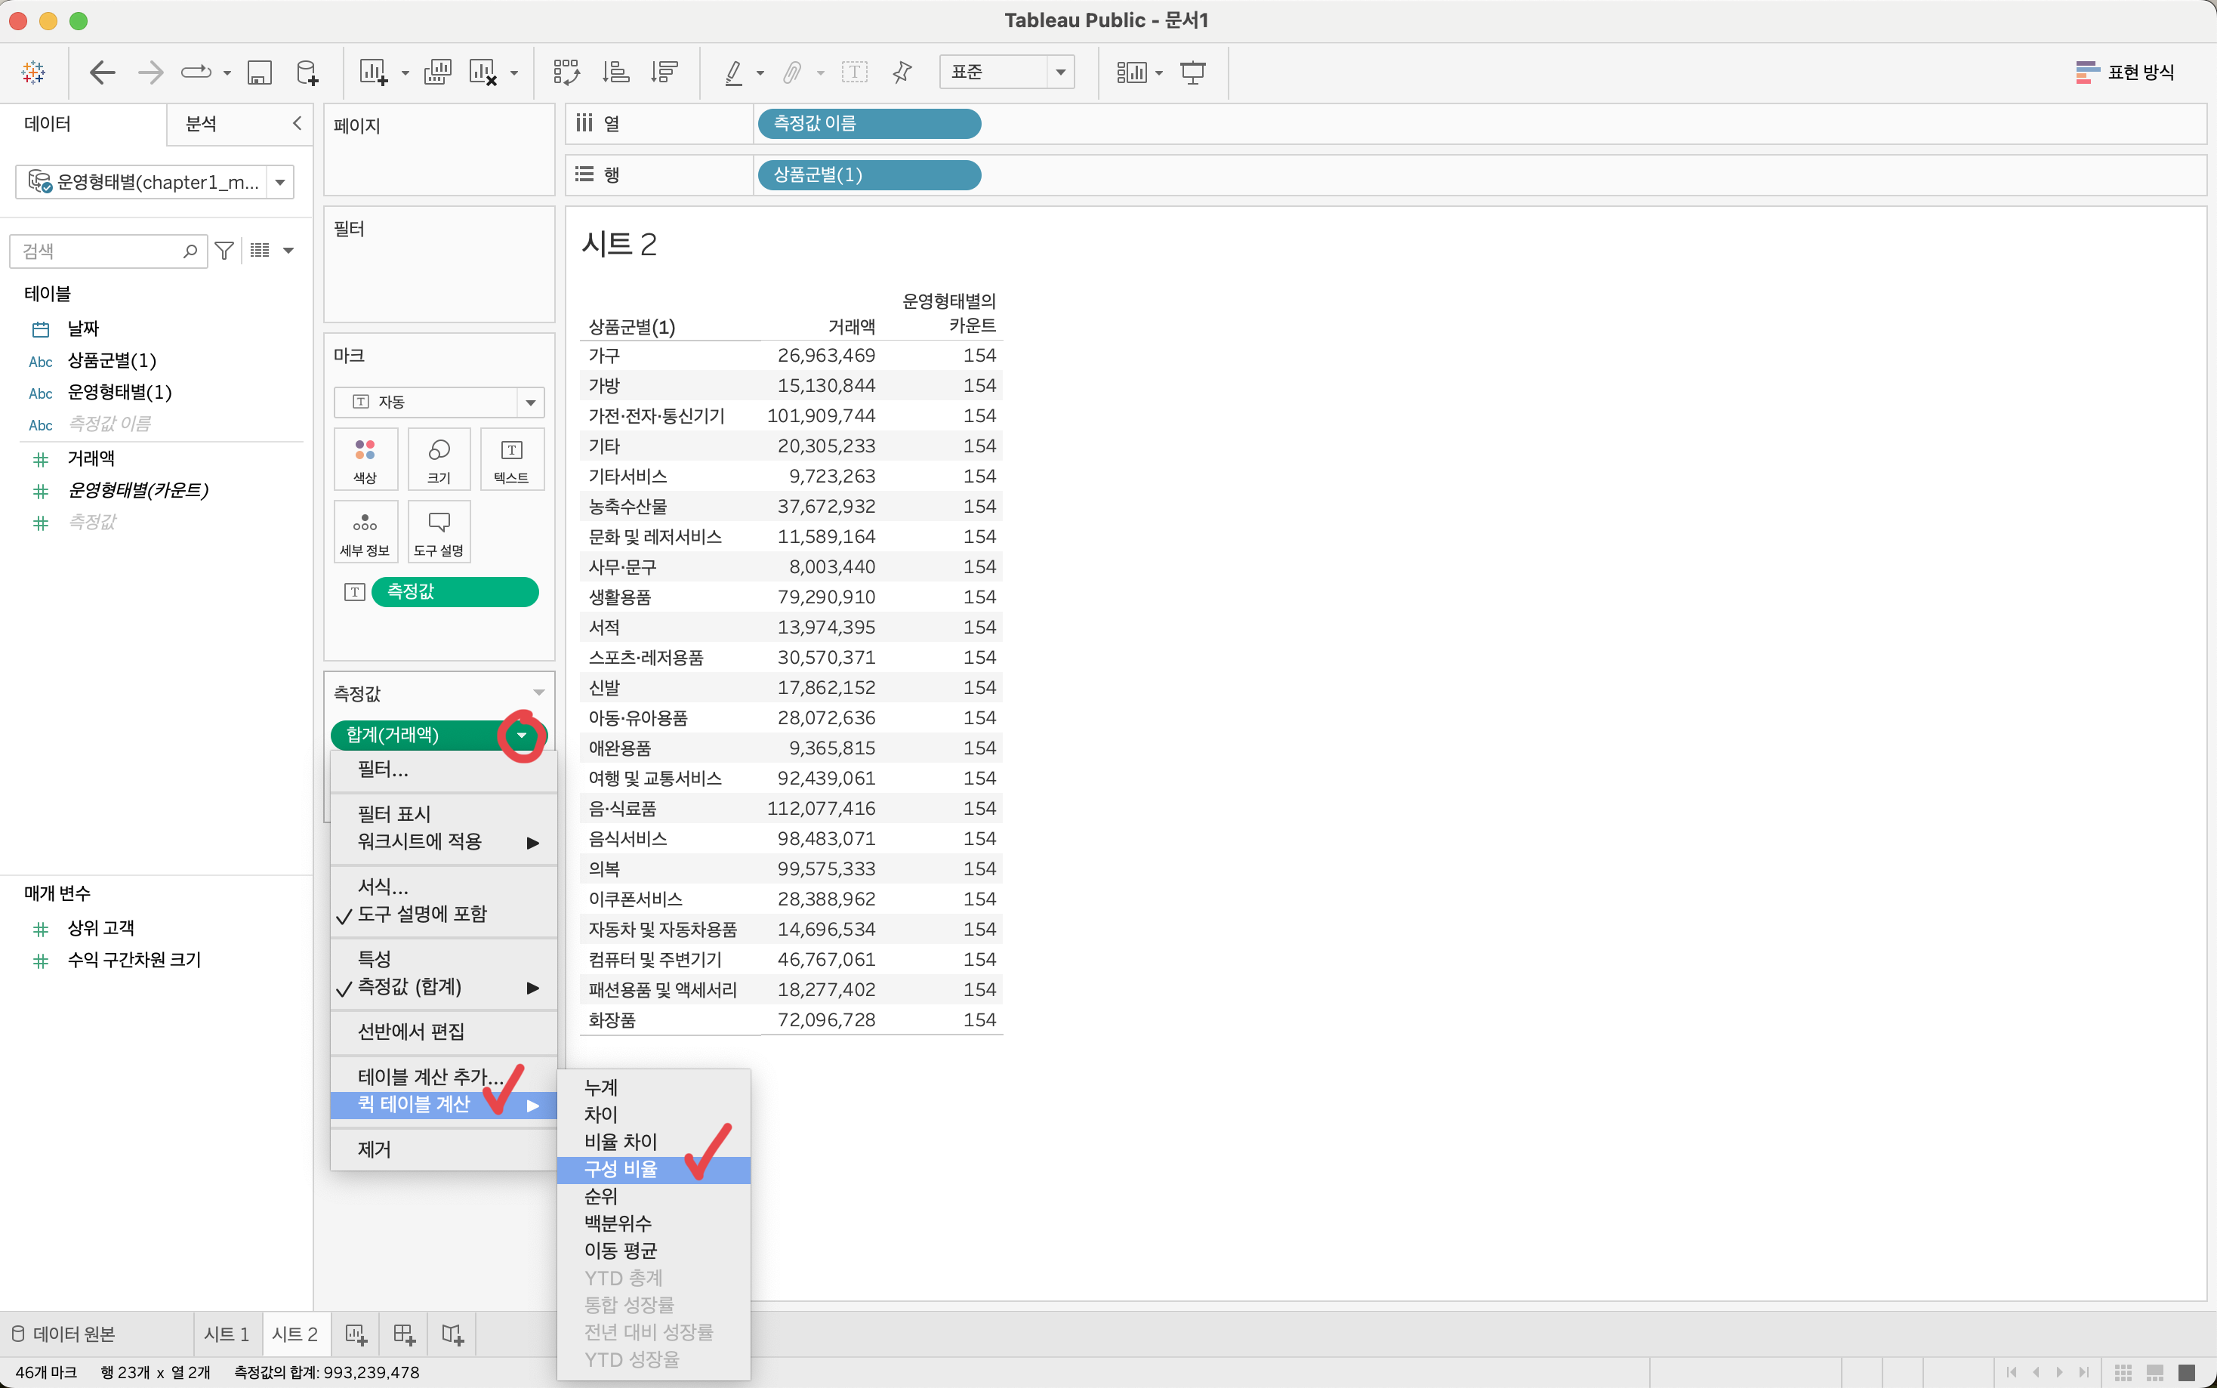Toggle Show Me (표현 방식) panel
The image size is (2217, 1388).
pos(2125,72)
